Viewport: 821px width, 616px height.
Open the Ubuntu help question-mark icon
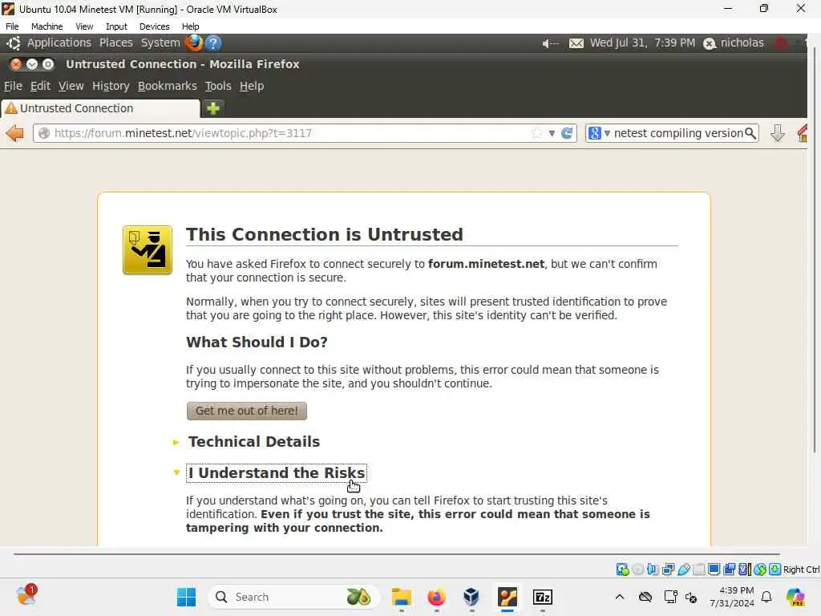pos(213,43)
